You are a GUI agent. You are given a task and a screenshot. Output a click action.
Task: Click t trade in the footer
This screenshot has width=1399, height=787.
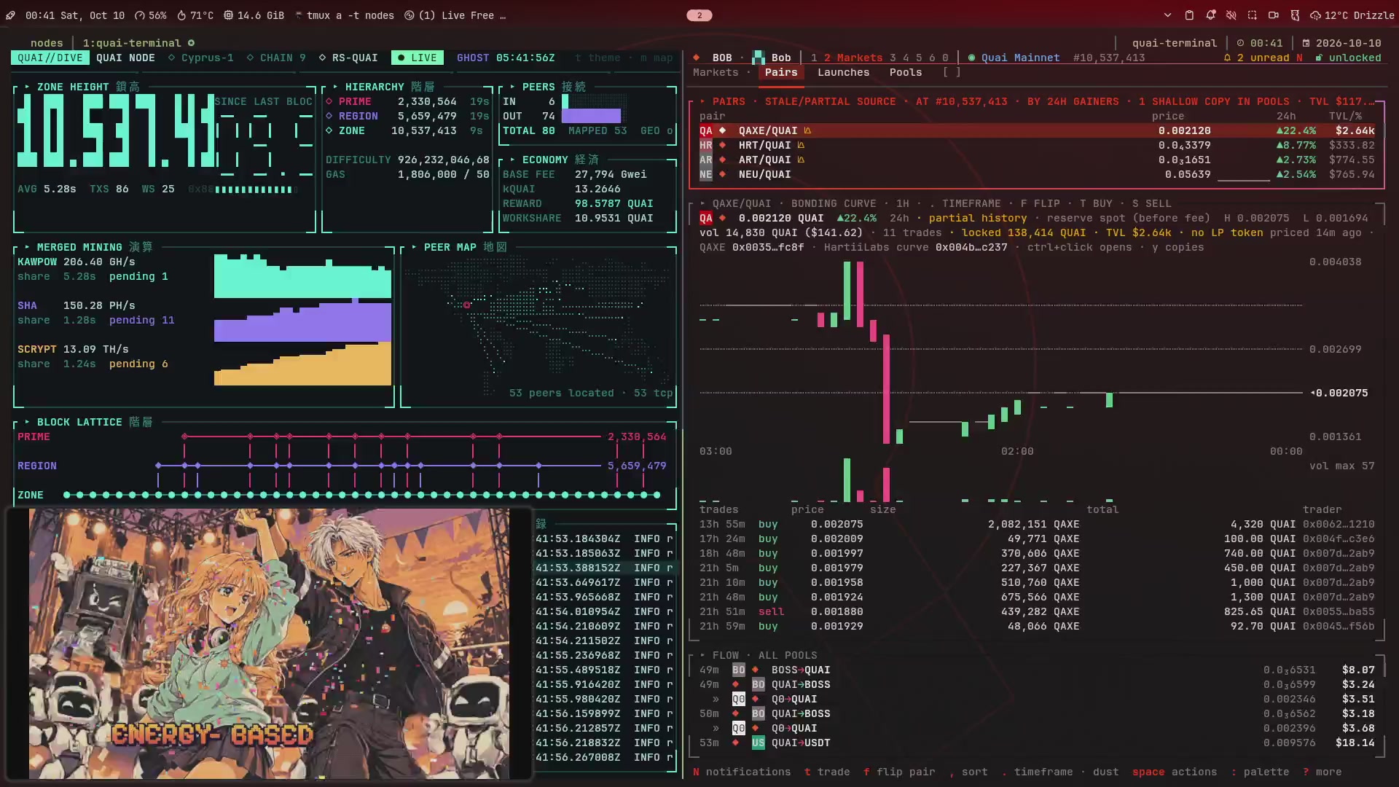[x=827, y=772]
